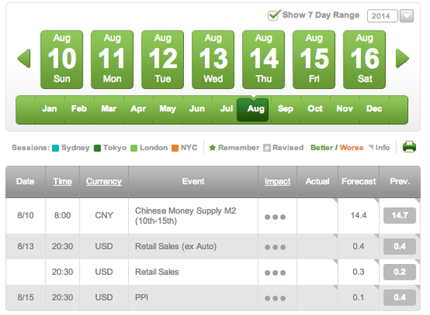Click the Info triangle legend icon
Screen dimensions: 430x315
tap(371, 147)
